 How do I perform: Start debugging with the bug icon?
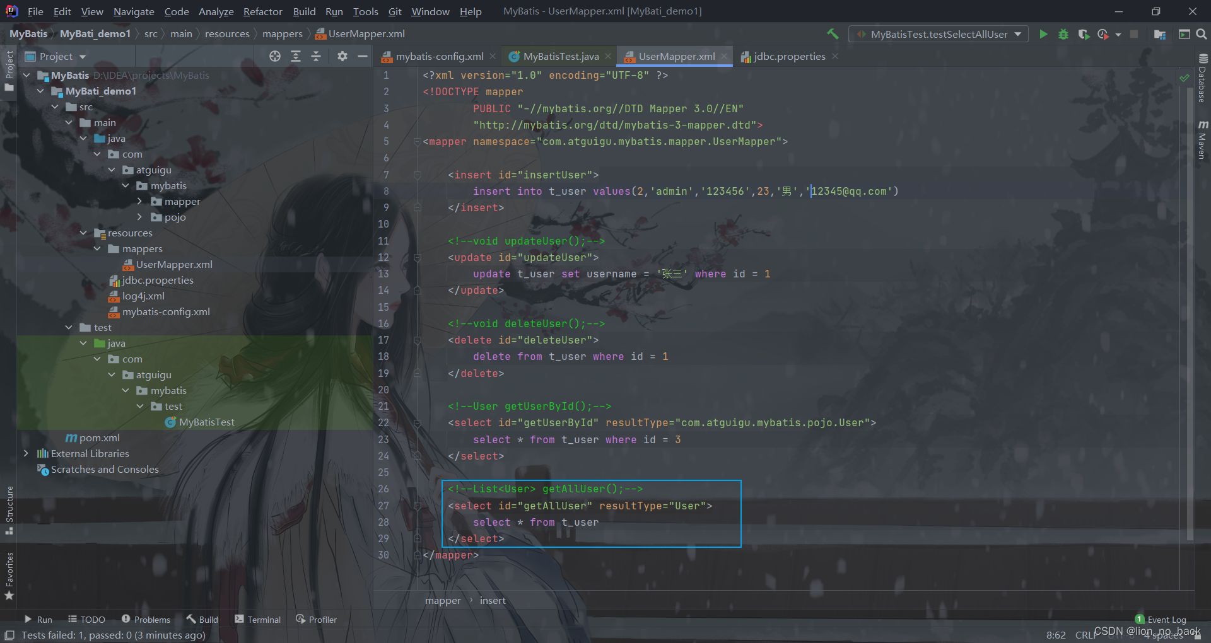(1063, 34)
